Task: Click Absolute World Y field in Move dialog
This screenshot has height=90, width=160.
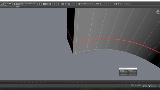Action: click(x=124, y=73)
